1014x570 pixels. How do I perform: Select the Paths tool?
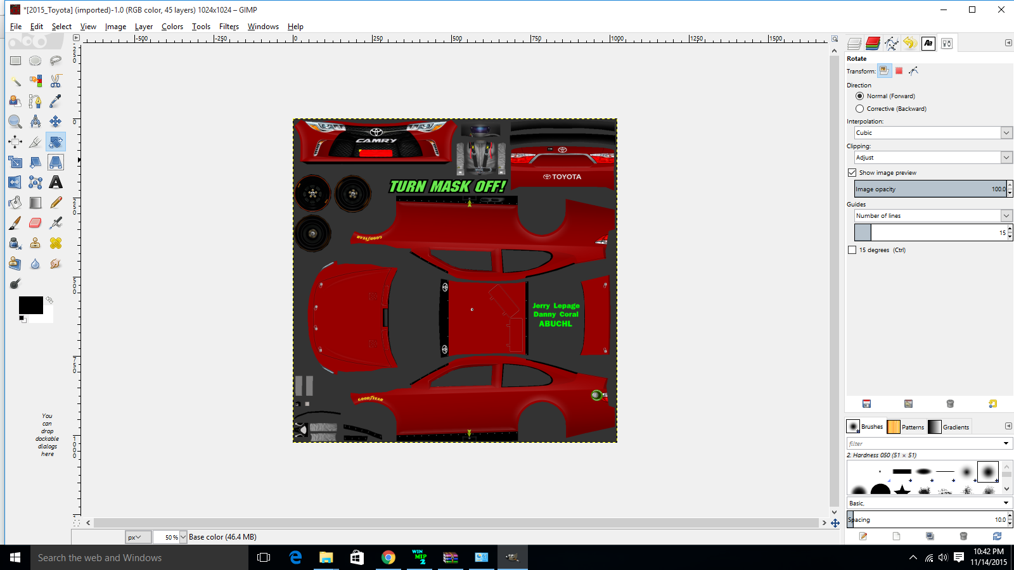tap(35, 101)
